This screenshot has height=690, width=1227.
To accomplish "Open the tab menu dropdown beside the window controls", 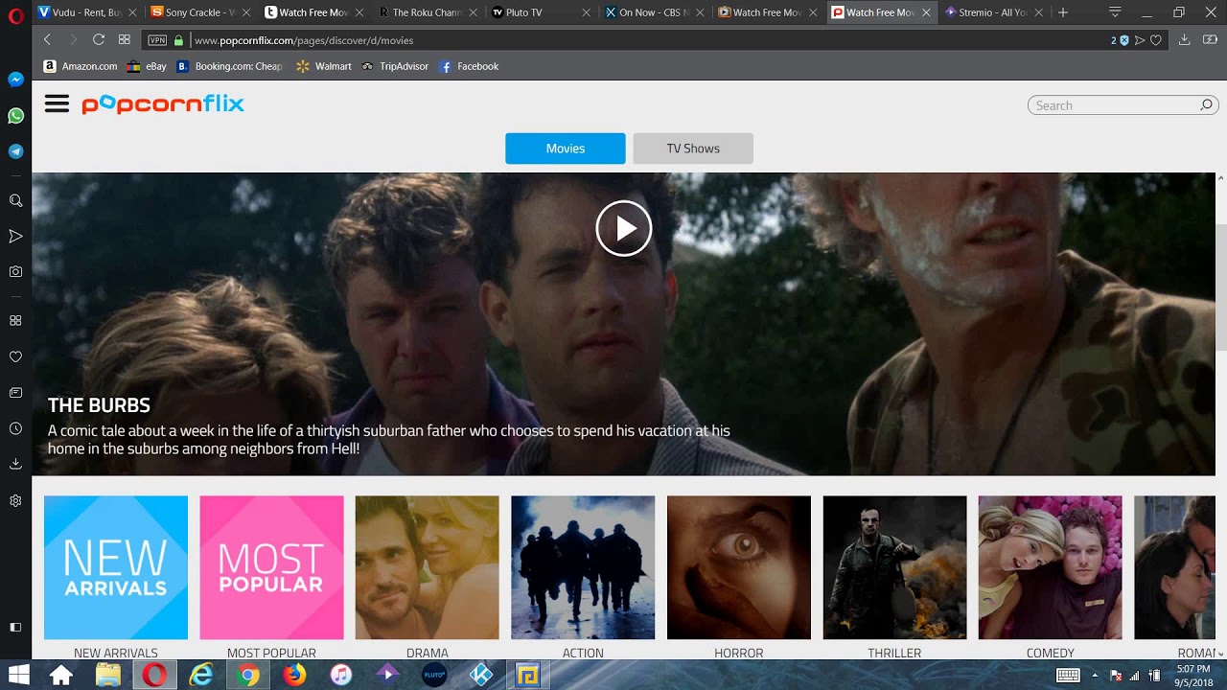I will (1115, 12).
